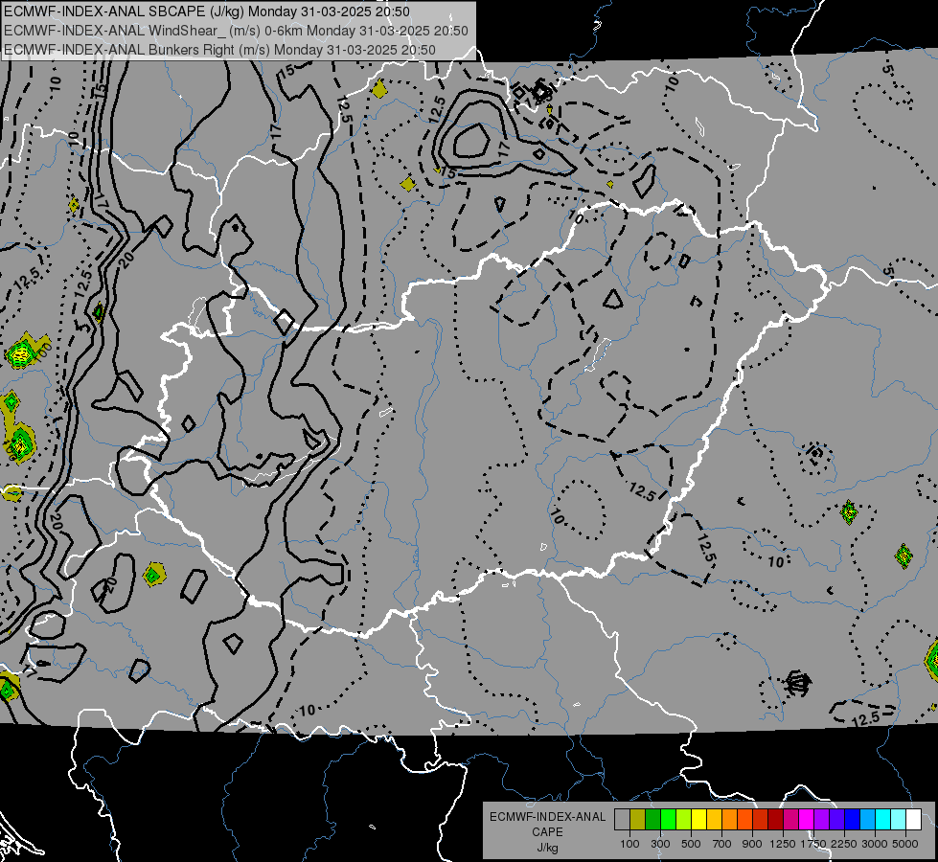The width and height of the screenshot is (938, 862).
Task: Click legend tick label 5000
Action: (905, 844)
